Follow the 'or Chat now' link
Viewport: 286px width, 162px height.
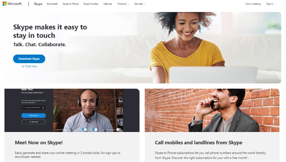(29, 66)
